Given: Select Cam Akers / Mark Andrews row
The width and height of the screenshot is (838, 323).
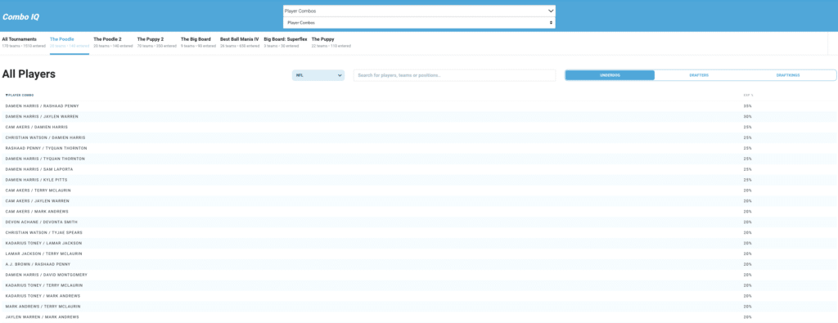Looking at the screenshot, I should 419,212.
